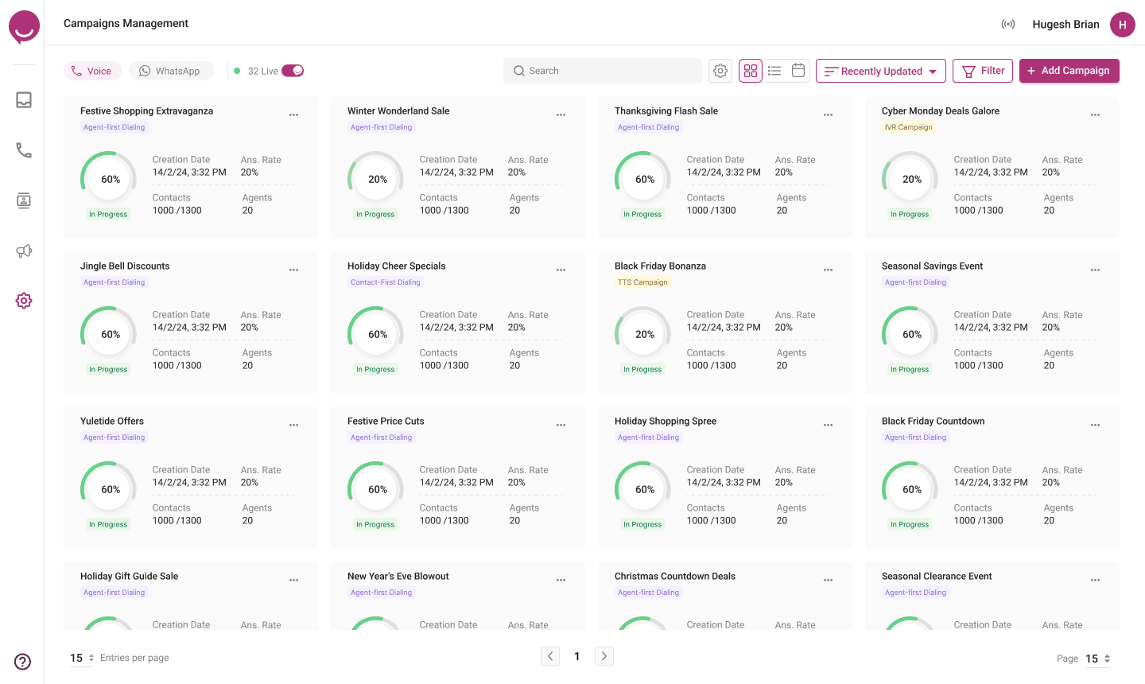Open more options for Holiday Cheer Specials
The width and height of the screenshot is (1145, 684).
[561, 270]
